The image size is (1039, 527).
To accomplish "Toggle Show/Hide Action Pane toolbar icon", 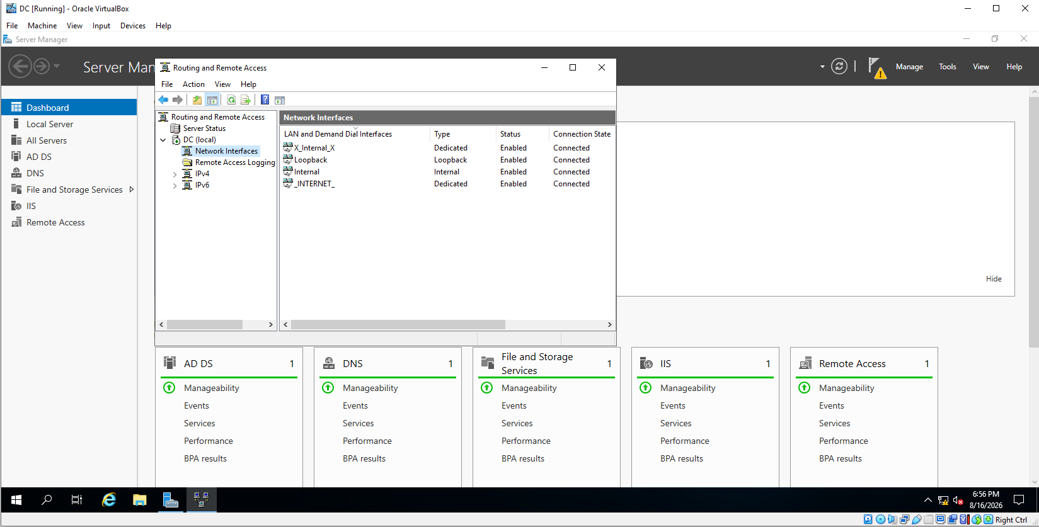I will coord(280,100).
